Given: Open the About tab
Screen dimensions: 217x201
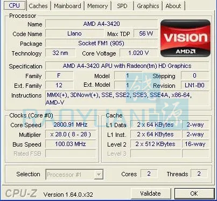Looking at the screenshot, I should point(173,6).
